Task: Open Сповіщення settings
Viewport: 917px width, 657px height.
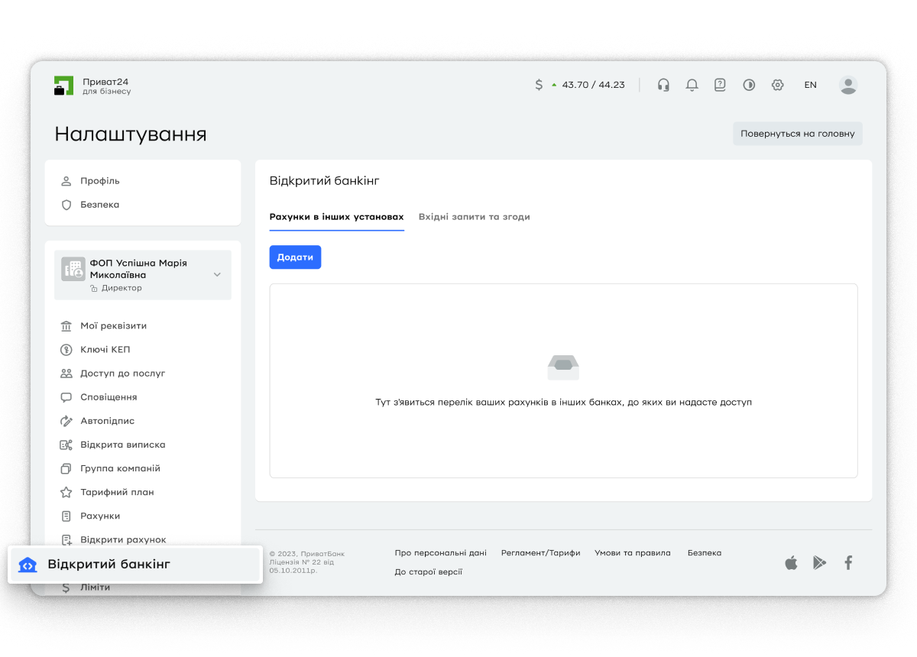Action: (109, 397)
